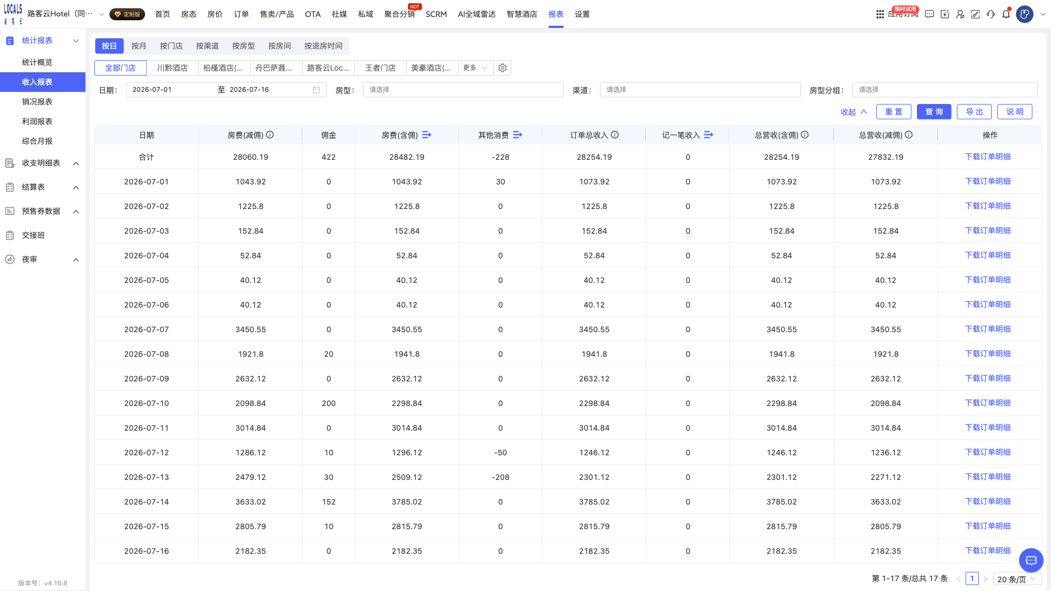The image size is (1051, 591).
Task: Open the notifications bell icon
Action: (1006, 14)
